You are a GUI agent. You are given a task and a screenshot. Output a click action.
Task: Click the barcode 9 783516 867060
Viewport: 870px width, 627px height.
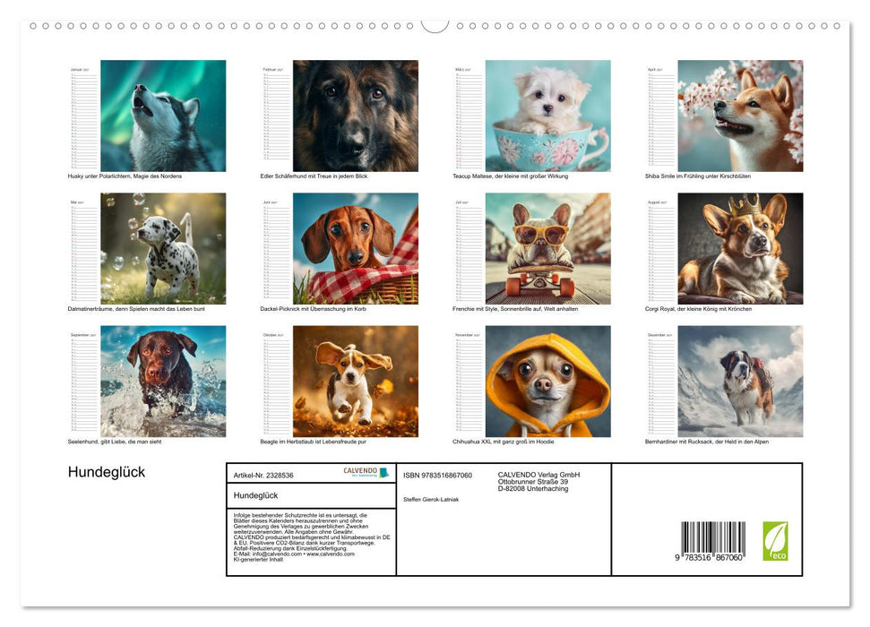coord(712,542)
